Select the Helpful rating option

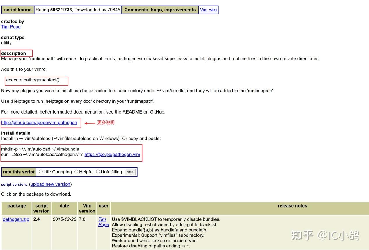pos(77,172)
